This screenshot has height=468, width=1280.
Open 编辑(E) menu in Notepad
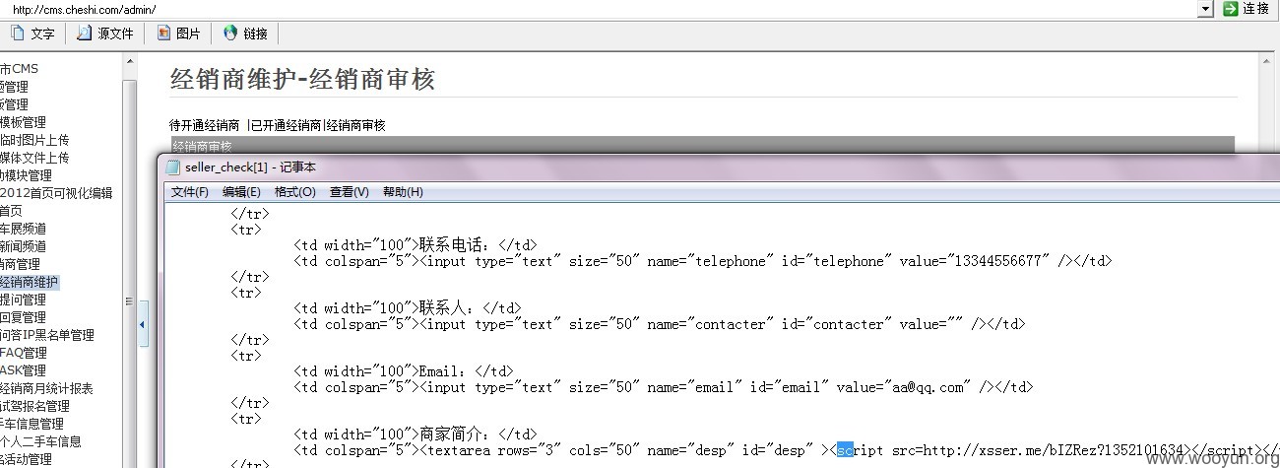coord(241,192)
